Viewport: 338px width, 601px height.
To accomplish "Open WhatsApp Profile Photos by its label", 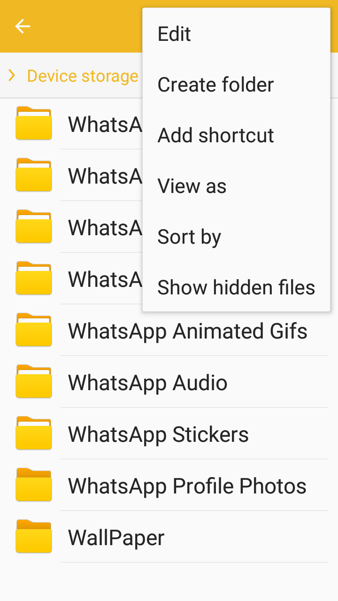I will tap(187, 486).
